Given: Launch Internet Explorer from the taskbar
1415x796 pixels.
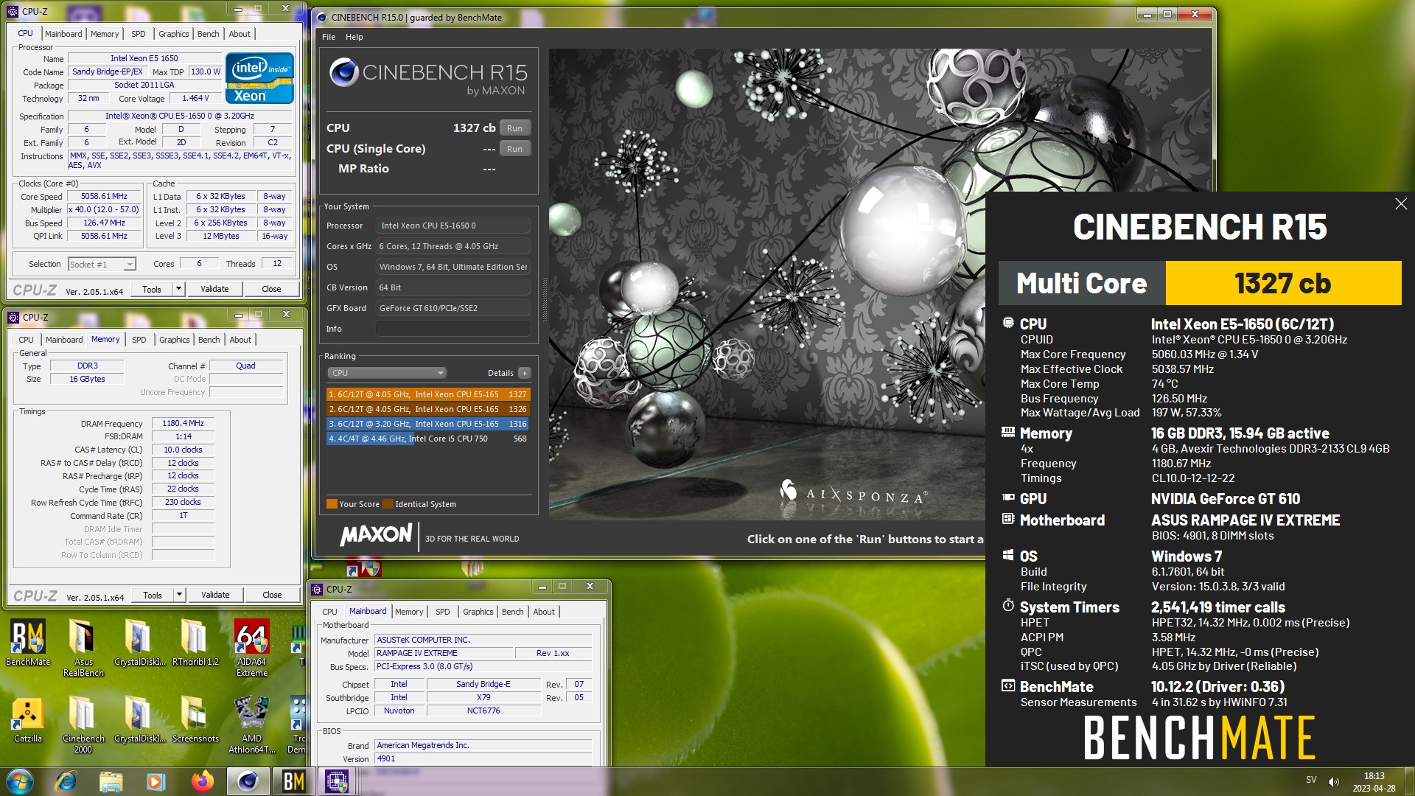Looking at the screenshot, I should coord(66,781).
